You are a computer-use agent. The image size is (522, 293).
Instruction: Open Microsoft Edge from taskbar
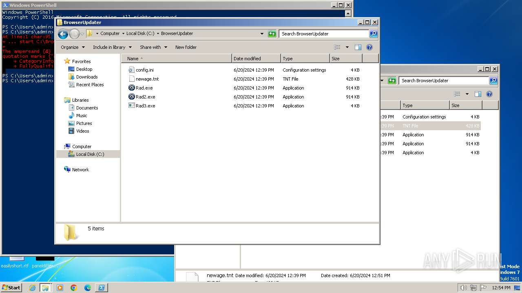[88, 288]
